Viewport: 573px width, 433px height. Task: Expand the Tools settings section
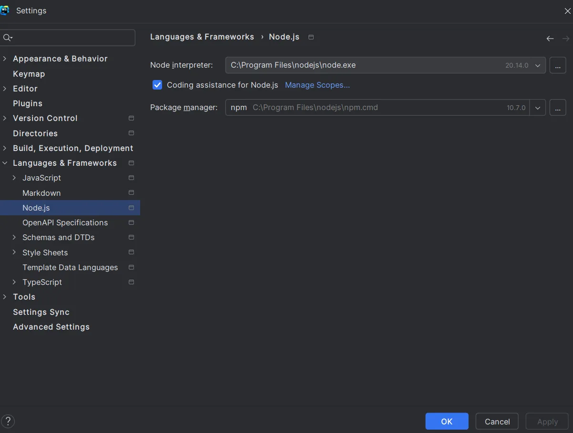click(5, 297)
